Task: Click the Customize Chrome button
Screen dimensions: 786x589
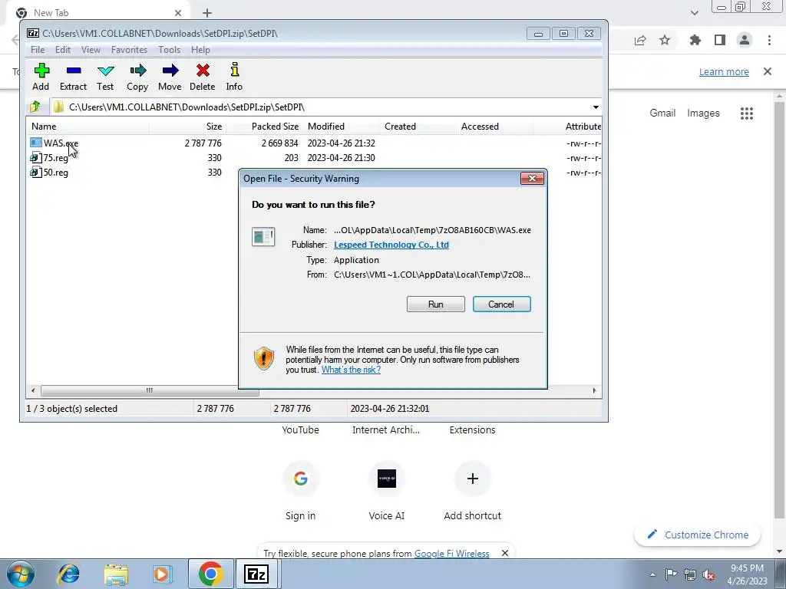Action: pyautogui.click(x=697, y=535)
